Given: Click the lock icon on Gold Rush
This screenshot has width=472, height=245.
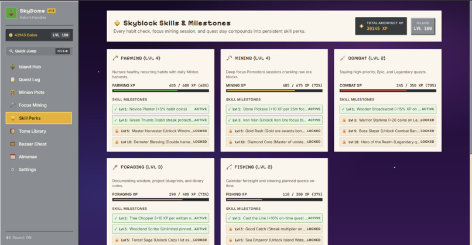Looking at the screenshot, I should tap(231, 131).
